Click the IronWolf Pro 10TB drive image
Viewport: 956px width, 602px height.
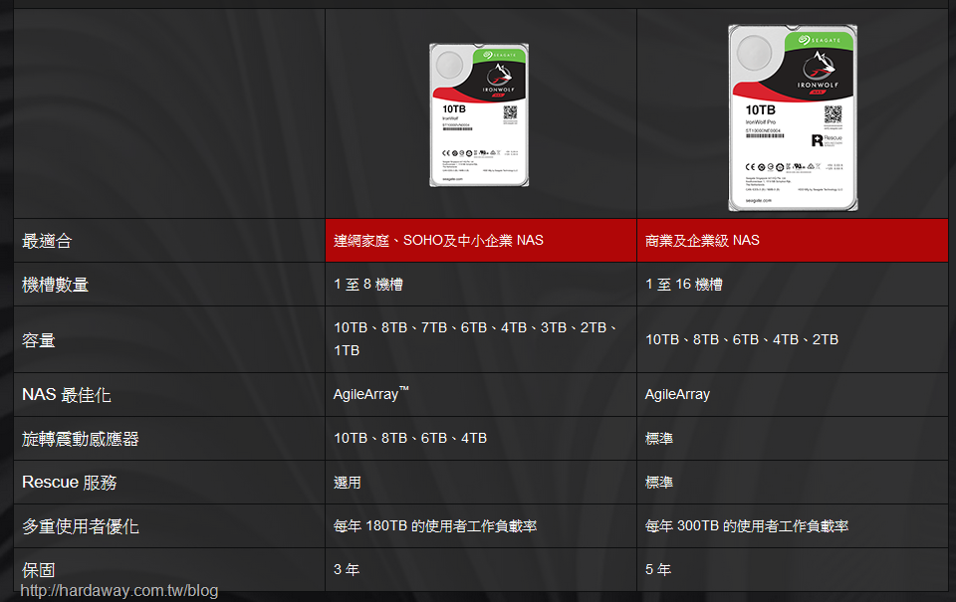(x=793, y=117)
